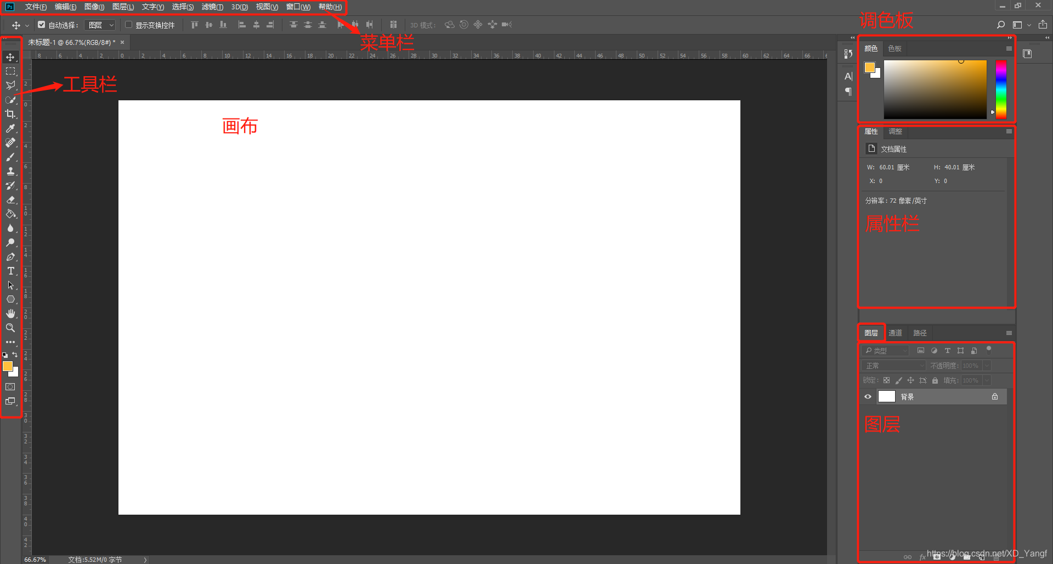Click the Quick Mask mode icon
The image size is (1053, 564).
[10, 386]
